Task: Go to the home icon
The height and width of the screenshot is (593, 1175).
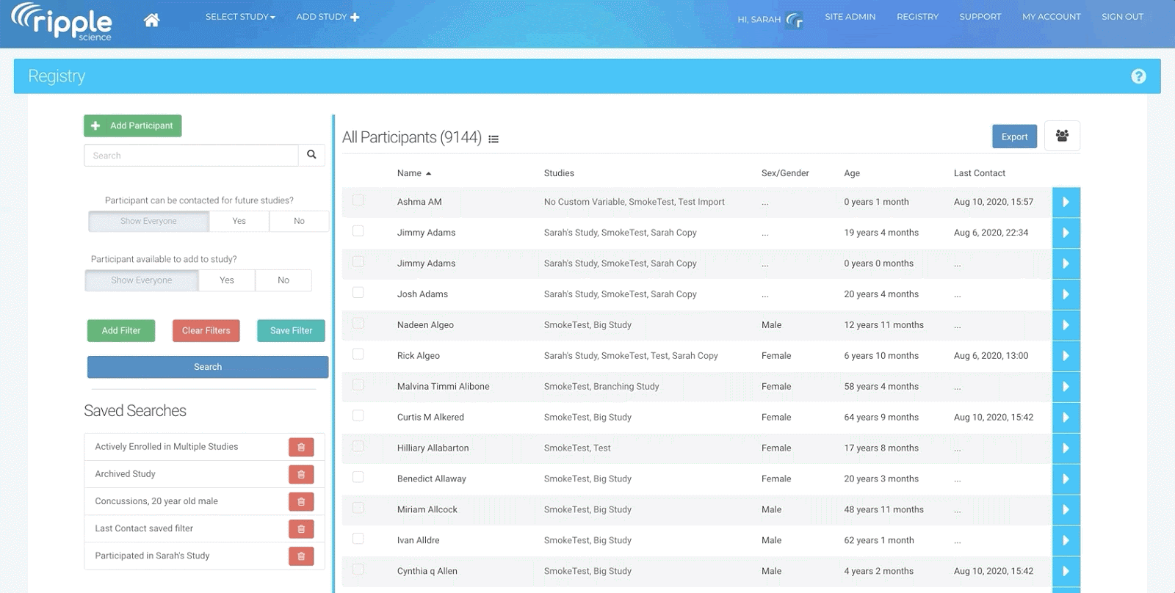Action: tap(151, 20)
